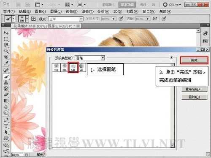Open the 图像(I) menu
This screenshot has width=211, height=158.
41,11
